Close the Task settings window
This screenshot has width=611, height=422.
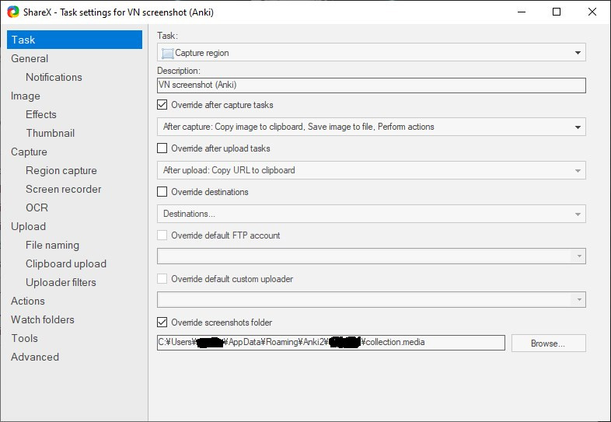[592, 12]
